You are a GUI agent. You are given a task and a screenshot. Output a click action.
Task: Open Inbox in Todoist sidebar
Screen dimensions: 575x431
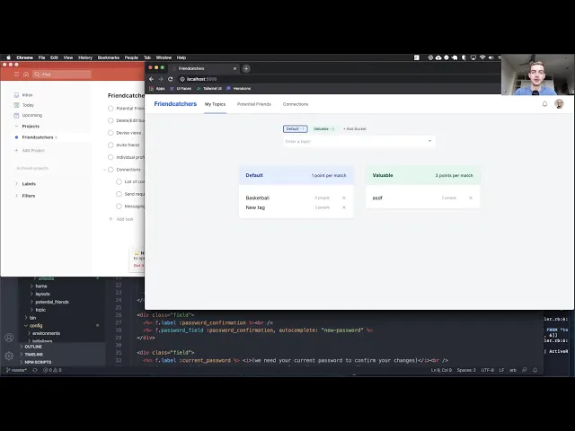click(23, 95)
